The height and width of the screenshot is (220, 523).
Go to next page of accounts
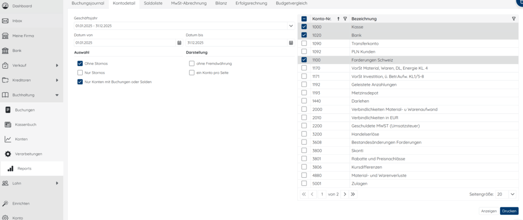click(x=345, y=194)
